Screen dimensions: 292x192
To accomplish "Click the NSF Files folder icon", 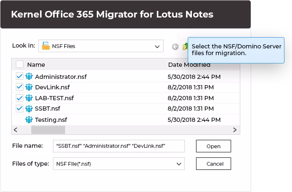I will tap(46, 46).
